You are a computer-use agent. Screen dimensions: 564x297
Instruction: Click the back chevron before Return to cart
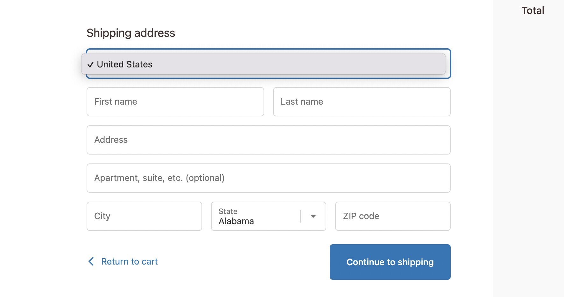[x=91, y=261]
